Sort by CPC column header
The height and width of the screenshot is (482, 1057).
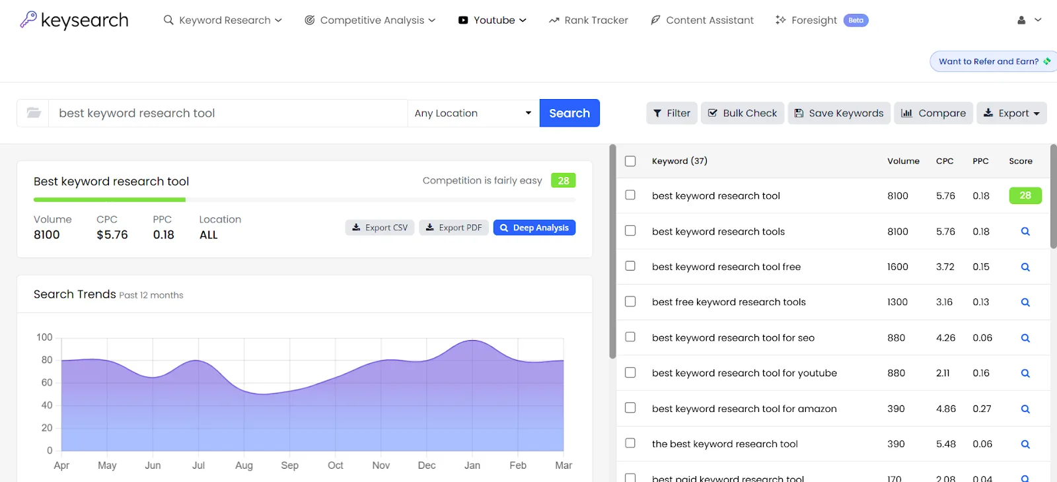click(945, 161)
